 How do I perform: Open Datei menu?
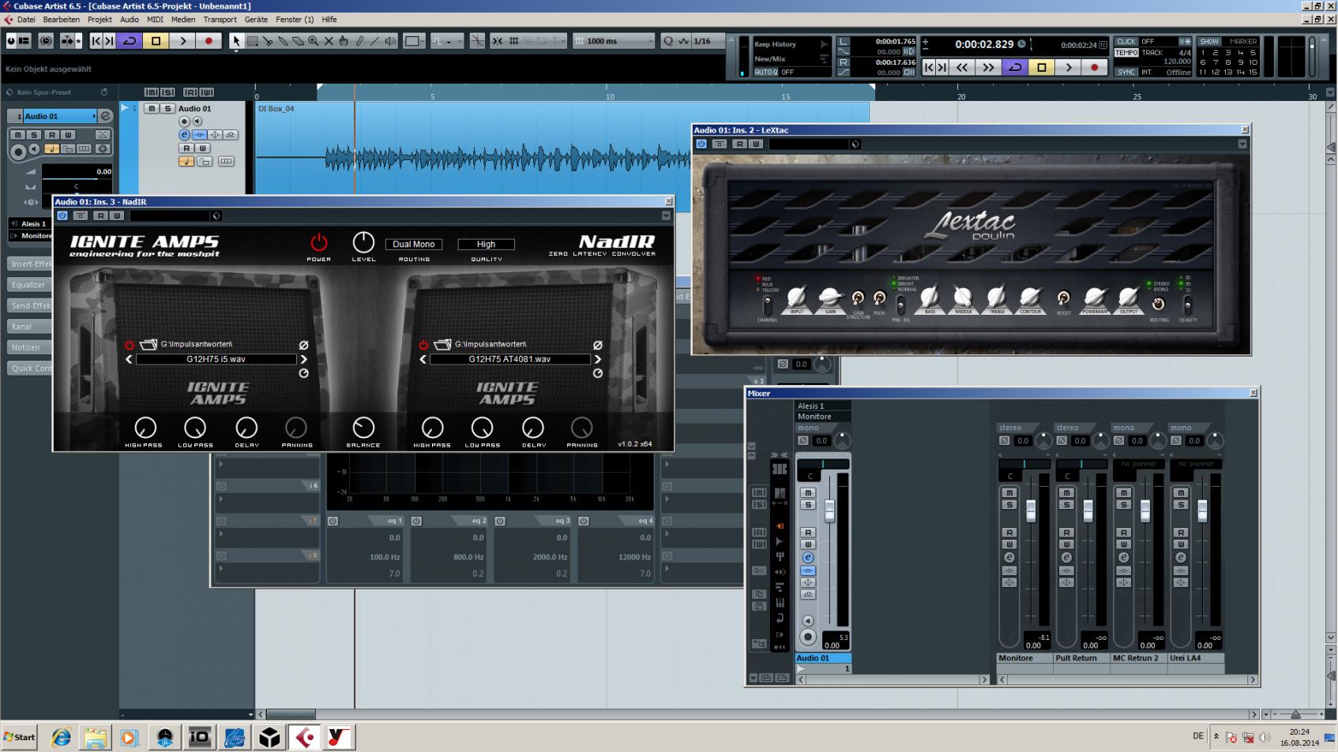point(26,19)
